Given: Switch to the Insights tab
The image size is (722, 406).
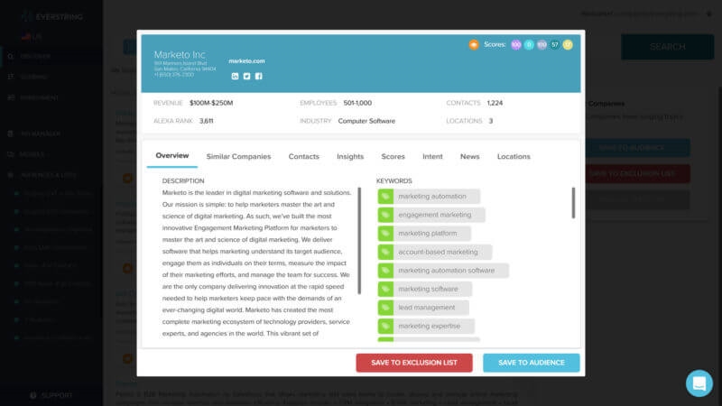Looking at the screenshot, I should [350, 156].
